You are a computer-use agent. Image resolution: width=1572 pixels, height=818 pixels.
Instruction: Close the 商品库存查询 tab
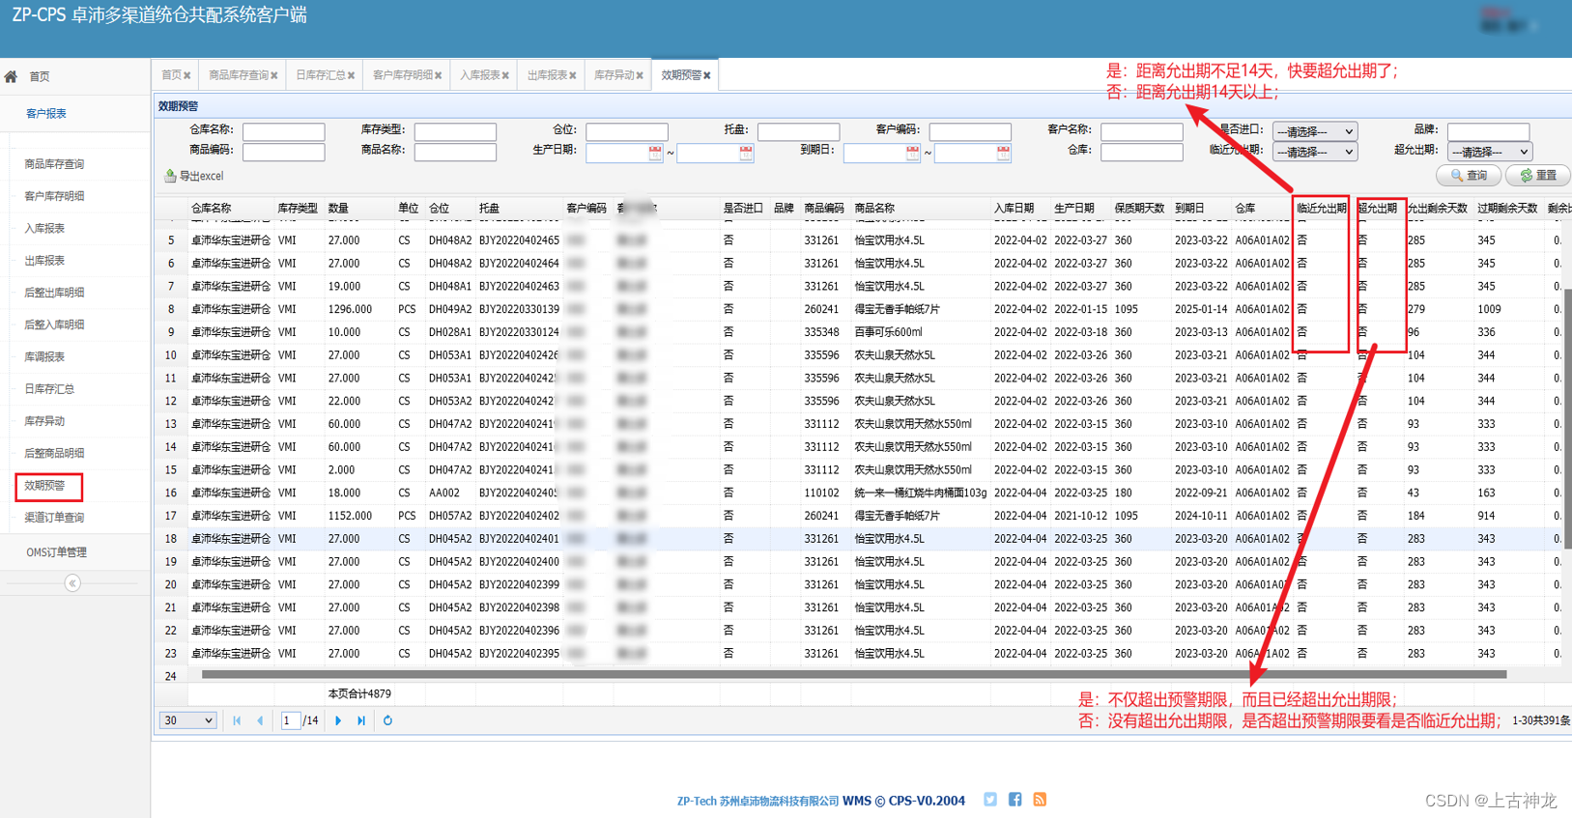pyautogui.click(x=274, y=75)
